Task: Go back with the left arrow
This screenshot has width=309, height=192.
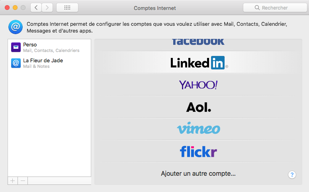Action: [36, 8]
